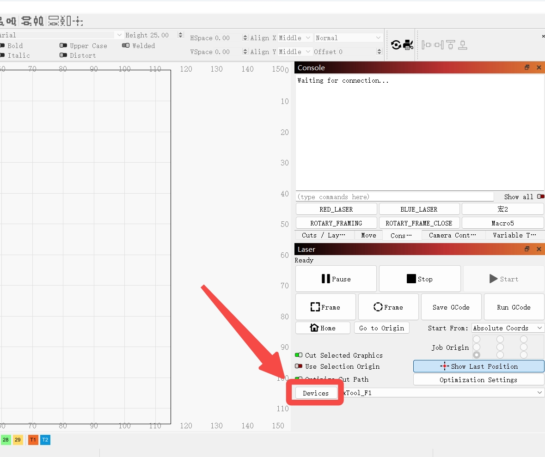Switch to the Cuts / Layers tab
545x457 pixels.
(324, 235)
